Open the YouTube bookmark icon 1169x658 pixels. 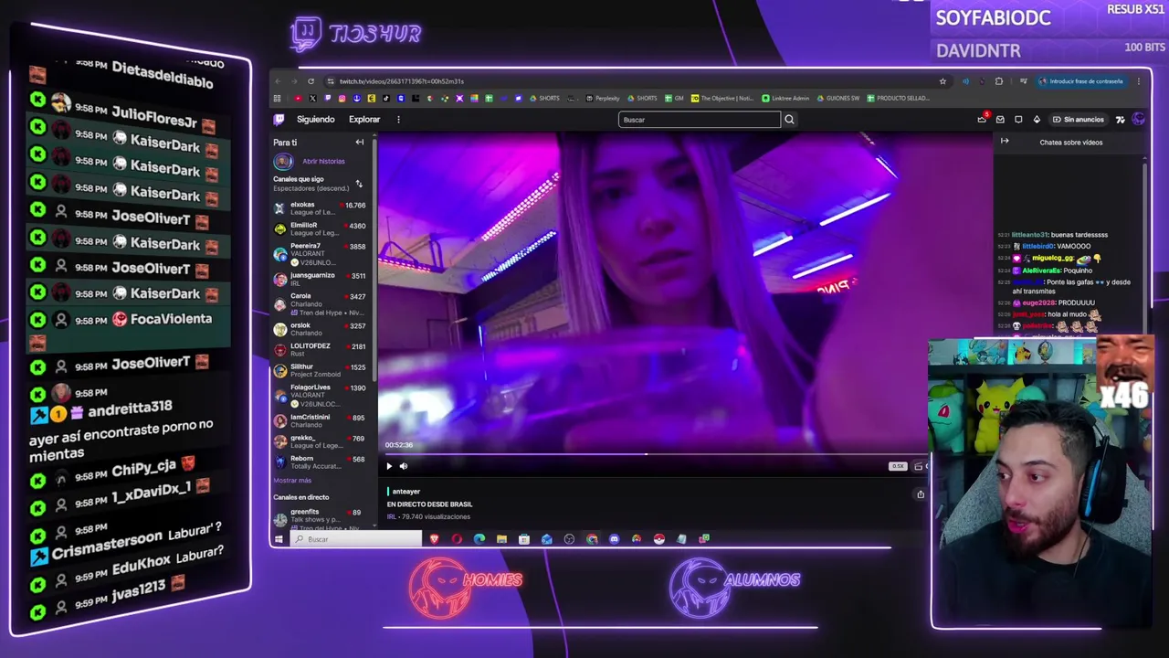[x=298, y=98]
